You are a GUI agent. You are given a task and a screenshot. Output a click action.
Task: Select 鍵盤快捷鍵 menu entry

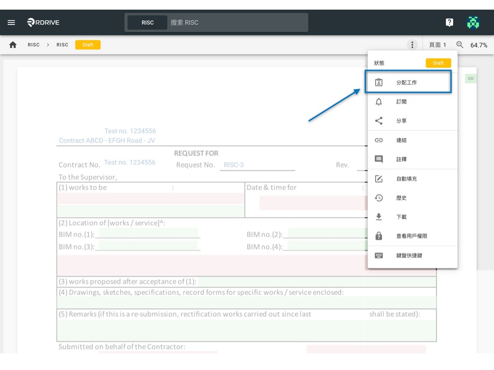point(412,255)
